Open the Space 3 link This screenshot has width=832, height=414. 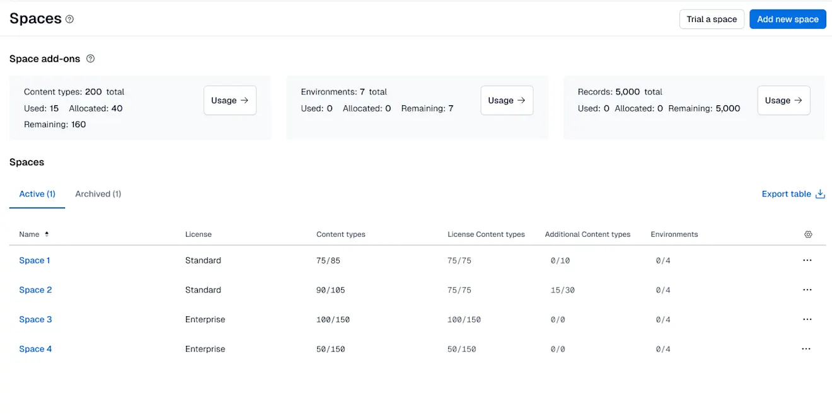tap(35, 319)
